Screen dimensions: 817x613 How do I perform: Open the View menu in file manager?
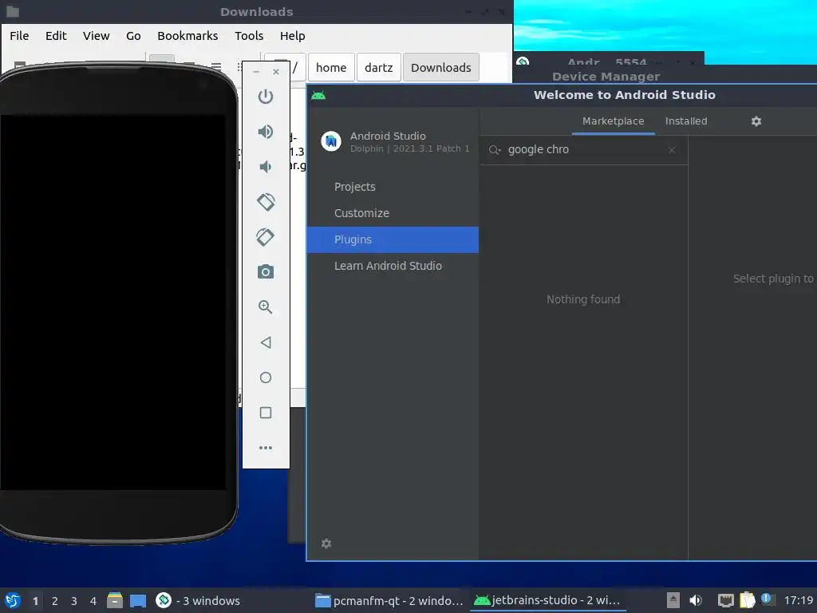point(97,36)
